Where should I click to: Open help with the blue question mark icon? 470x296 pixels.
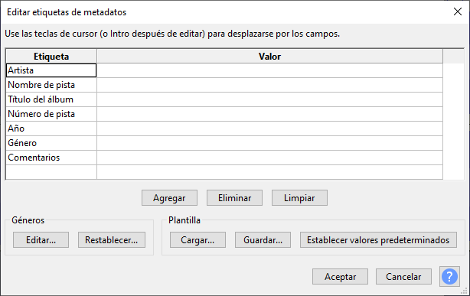click(x=449, y=276)
